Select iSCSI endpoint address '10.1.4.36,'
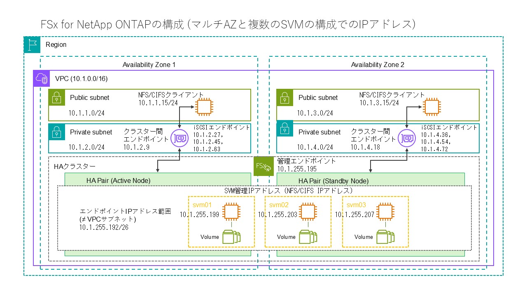Viewport: 527px width, 296px height. (x=436, y=134)
